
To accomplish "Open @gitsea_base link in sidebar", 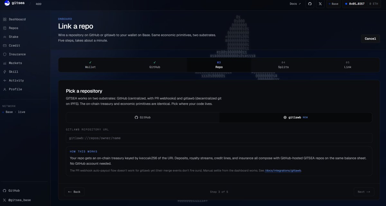I will click(x=20, y=200).
